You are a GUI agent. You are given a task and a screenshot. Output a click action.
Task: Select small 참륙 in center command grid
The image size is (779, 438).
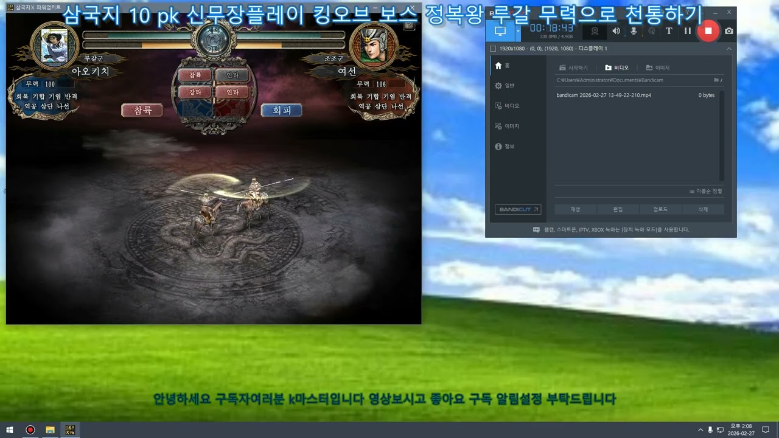[195, 75]
